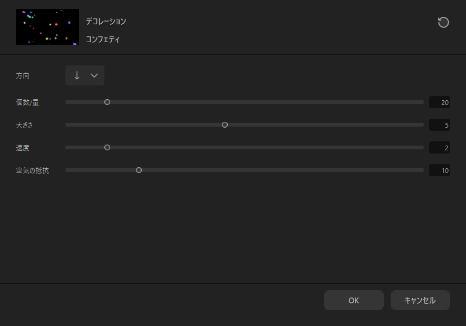Focus the 空気の抵抗 value field showing 10

click(x=440, y=170)
